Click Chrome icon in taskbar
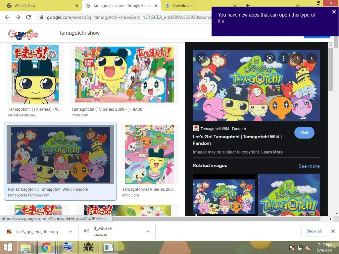339x254 pixels. [x=46, y=247]
